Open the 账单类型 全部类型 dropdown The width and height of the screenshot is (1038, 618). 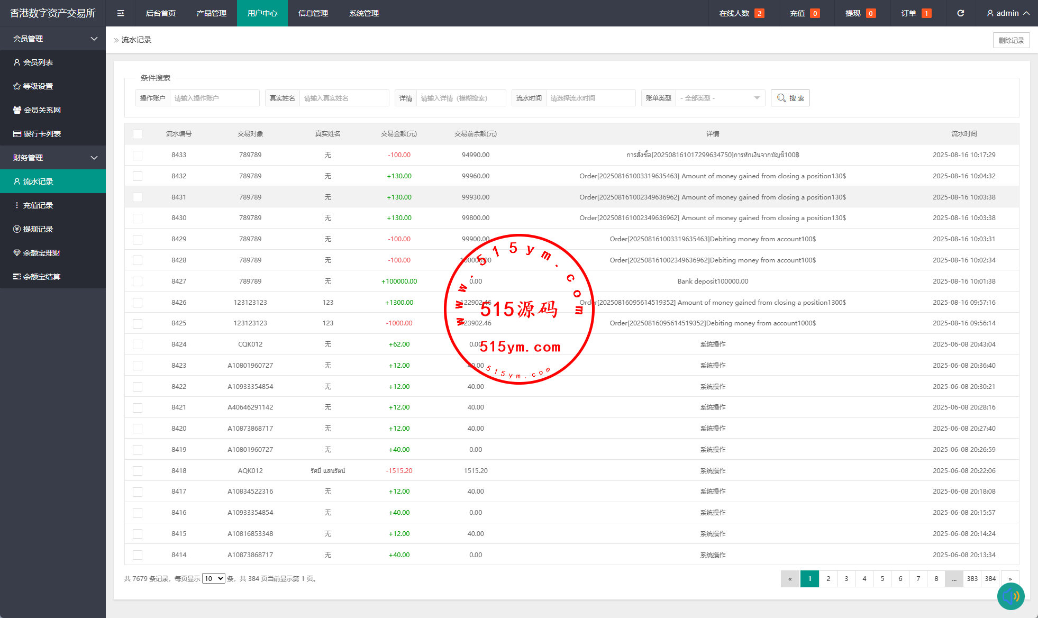click(720, 98)
